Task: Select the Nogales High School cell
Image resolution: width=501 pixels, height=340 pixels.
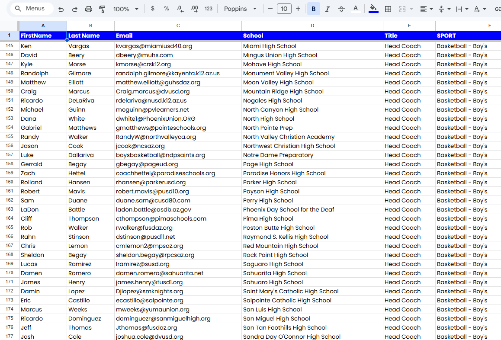Action: (x=312, y=100)
